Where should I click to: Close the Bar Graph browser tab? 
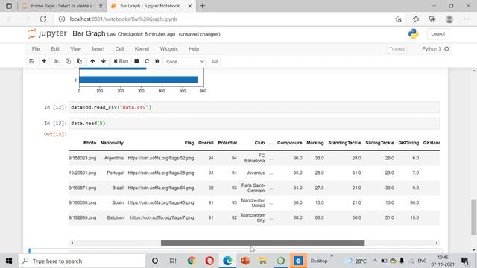click(190, 6)
